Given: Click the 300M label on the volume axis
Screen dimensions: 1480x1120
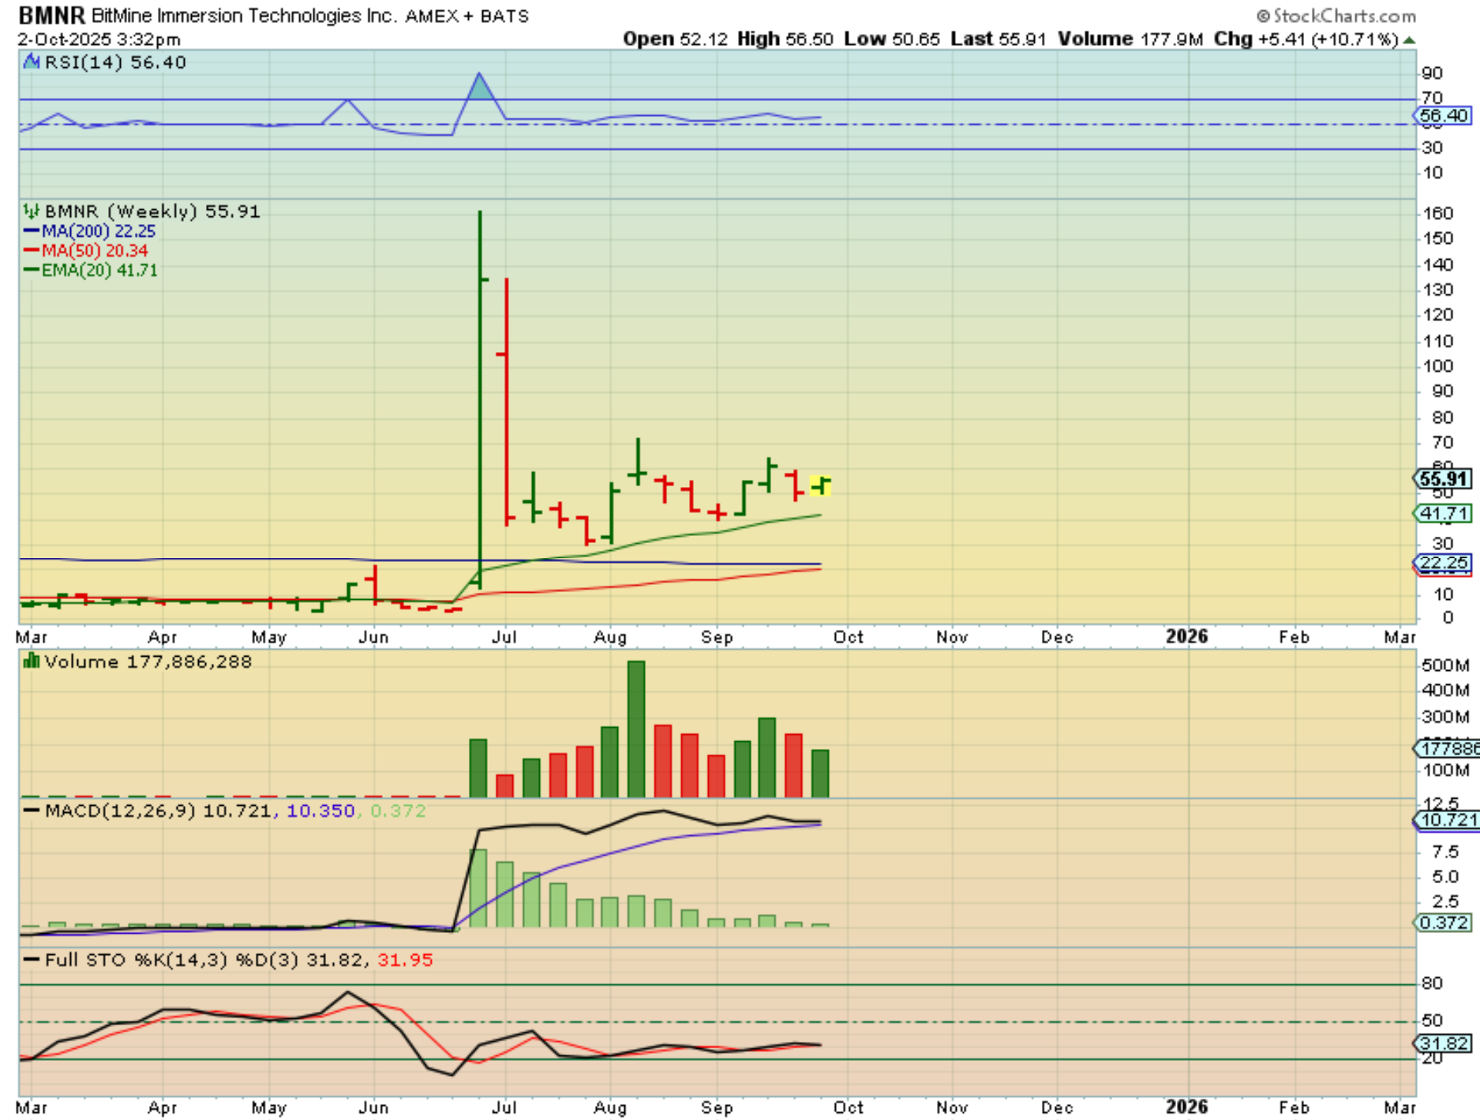Looking at the screenshot, I should tap(1445, 717).
